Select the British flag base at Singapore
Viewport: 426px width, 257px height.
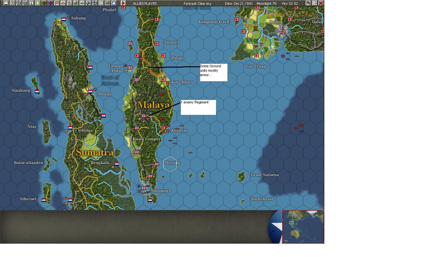click(143, 188)
